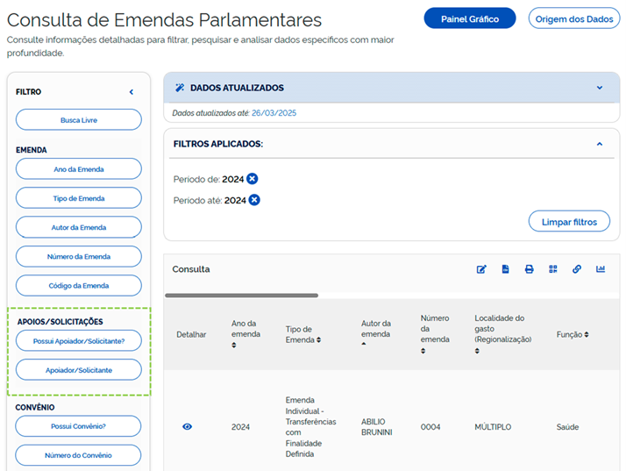Open the QR code icon in Consulta
The height and width of the screenshot is (471, 626).
553,269
